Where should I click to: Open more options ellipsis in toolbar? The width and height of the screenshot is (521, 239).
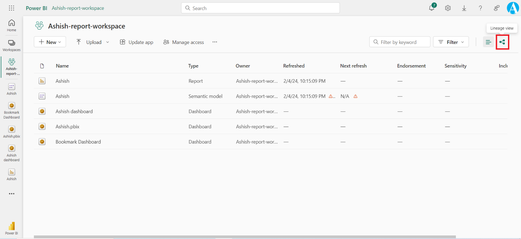click(215, 42)
